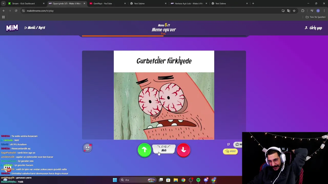Open the tab search dropdown arrow
This screenshot has height=184, width=328.
[x=3, y=4]
